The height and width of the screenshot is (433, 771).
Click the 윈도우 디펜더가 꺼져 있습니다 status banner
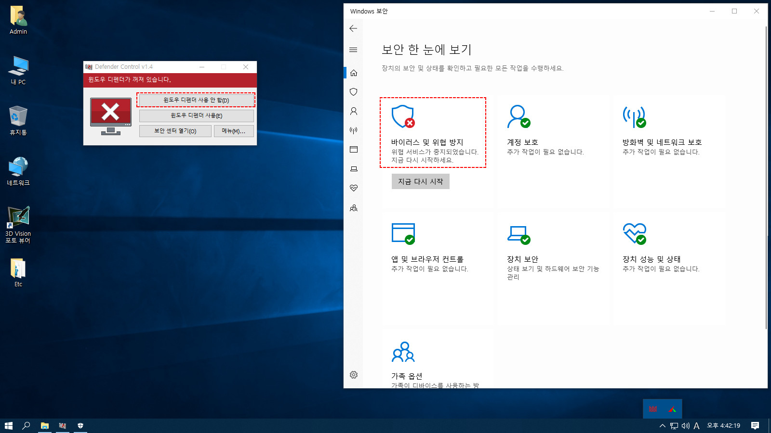click(170, 80)
